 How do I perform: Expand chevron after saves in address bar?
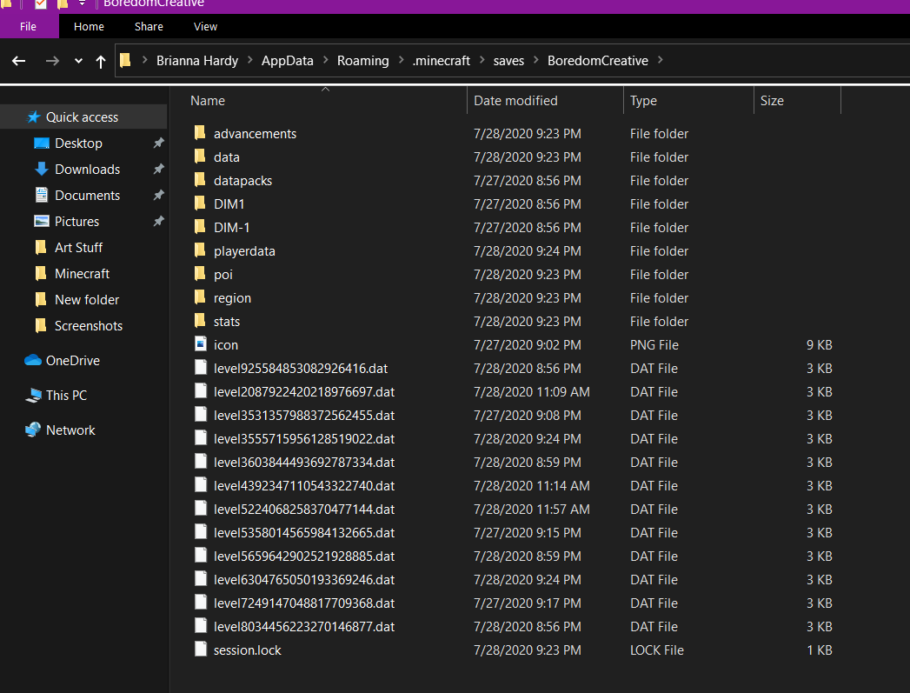(x=535, y=61)
